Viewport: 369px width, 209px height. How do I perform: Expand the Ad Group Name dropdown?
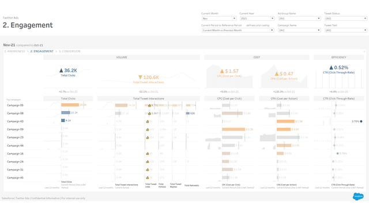coord(299,18)
